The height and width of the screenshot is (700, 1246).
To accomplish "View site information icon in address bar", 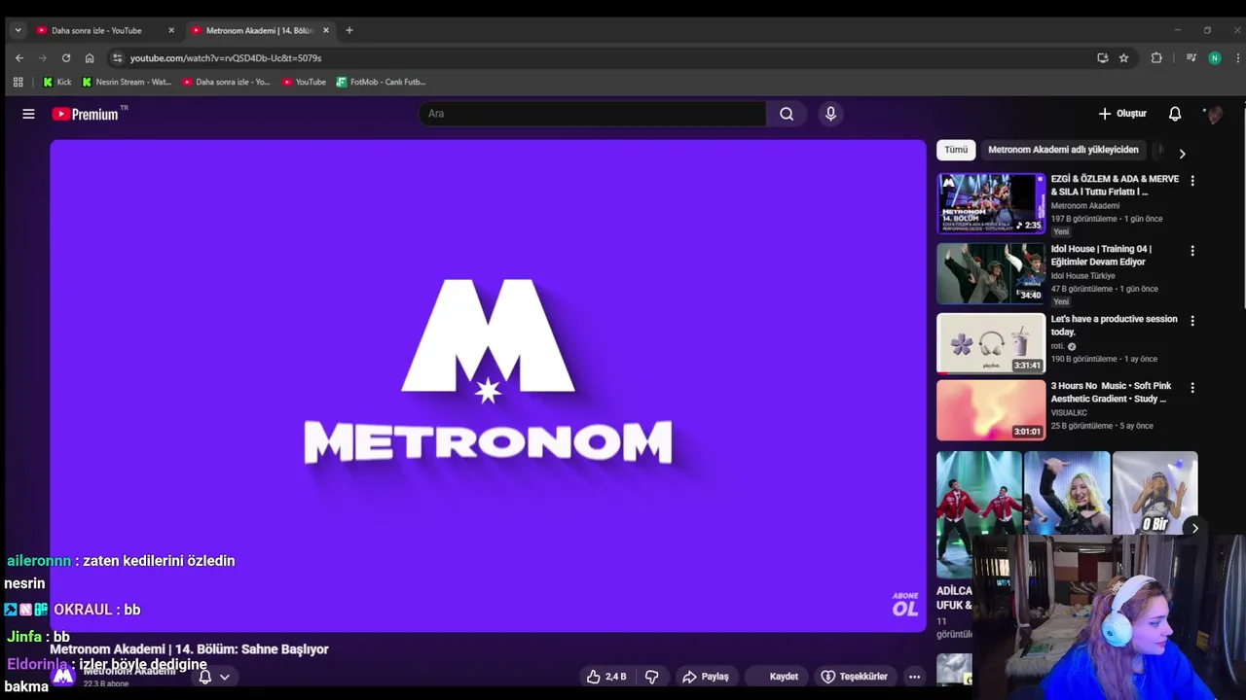I will coord(118,58).
